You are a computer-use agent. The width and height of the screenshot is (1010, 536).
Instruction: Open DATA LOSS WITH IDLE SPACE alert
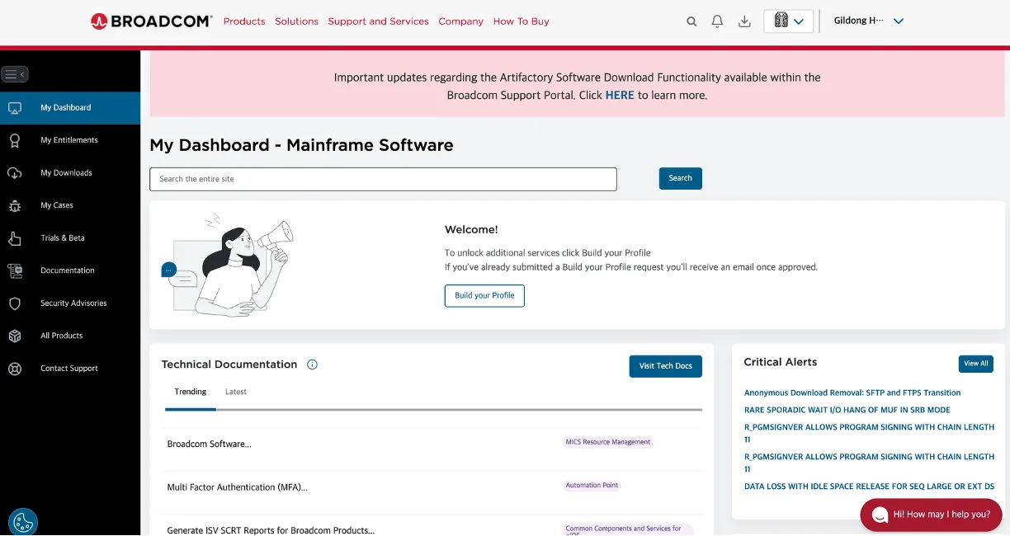[870, 487]
